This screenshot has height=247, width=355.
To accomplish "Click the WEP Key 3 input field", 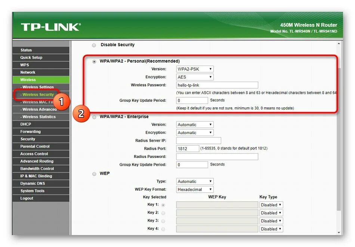I will click(x=217, y=221).
